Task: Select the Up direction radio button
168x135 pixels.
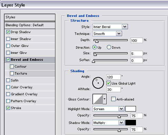Action: (x=94, y=47)
